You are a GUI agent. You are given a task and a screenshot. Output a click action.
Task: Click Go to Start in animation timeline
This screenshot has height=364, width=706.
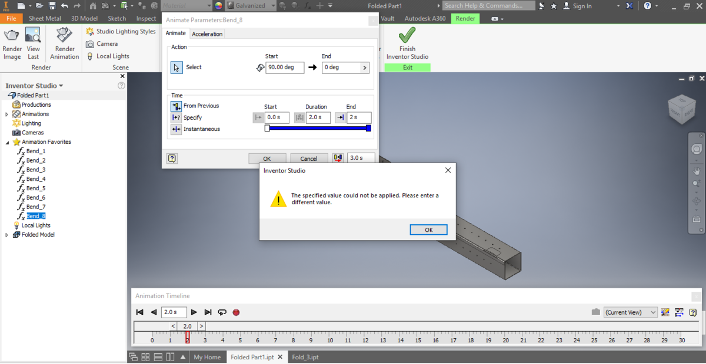pos(140,312)
